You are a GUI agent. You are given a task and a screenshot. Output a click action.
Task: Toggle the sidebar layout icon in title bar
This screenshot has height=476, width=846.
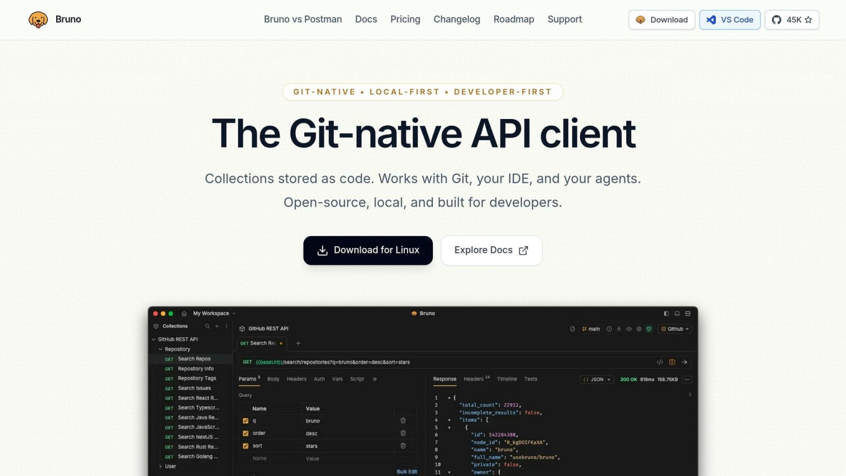pos(666,313)
